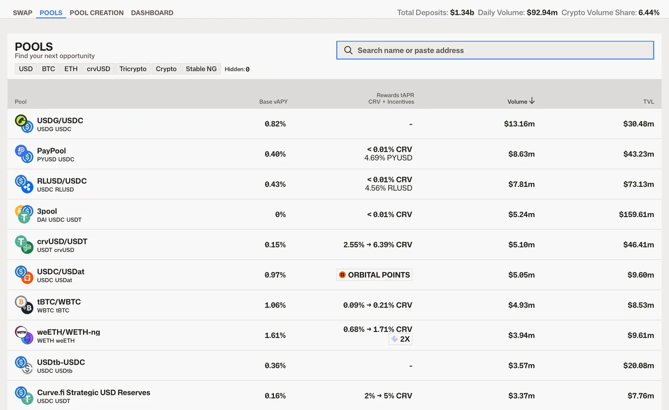The height and width of the screenshot is (410, 669).
Task: Toggle the Tricrypto pool filter
Action: [x=133, y=69]
